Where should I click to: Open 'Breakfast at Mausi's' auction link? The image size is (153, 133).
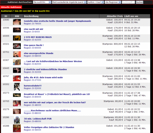57,94
